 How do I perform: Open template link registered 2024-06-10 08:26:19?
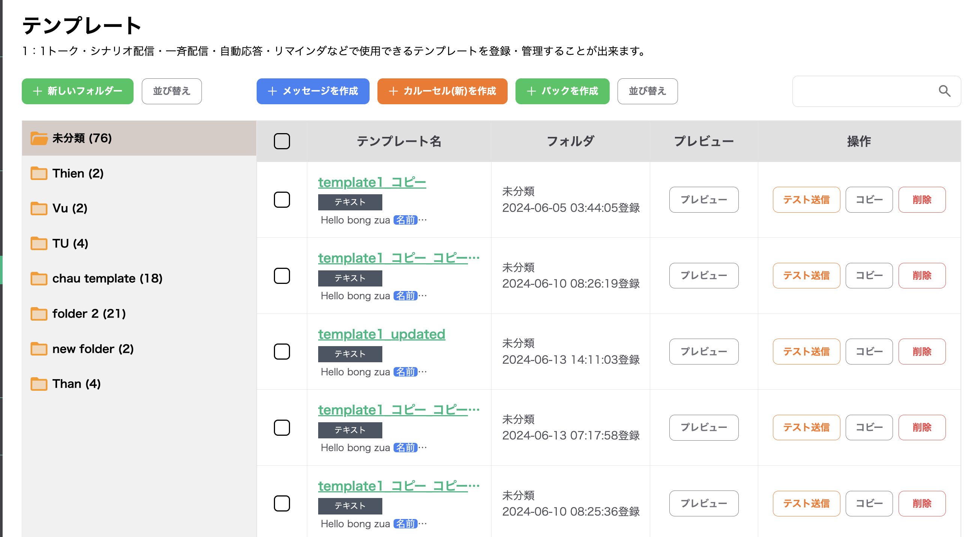[399, 258]
